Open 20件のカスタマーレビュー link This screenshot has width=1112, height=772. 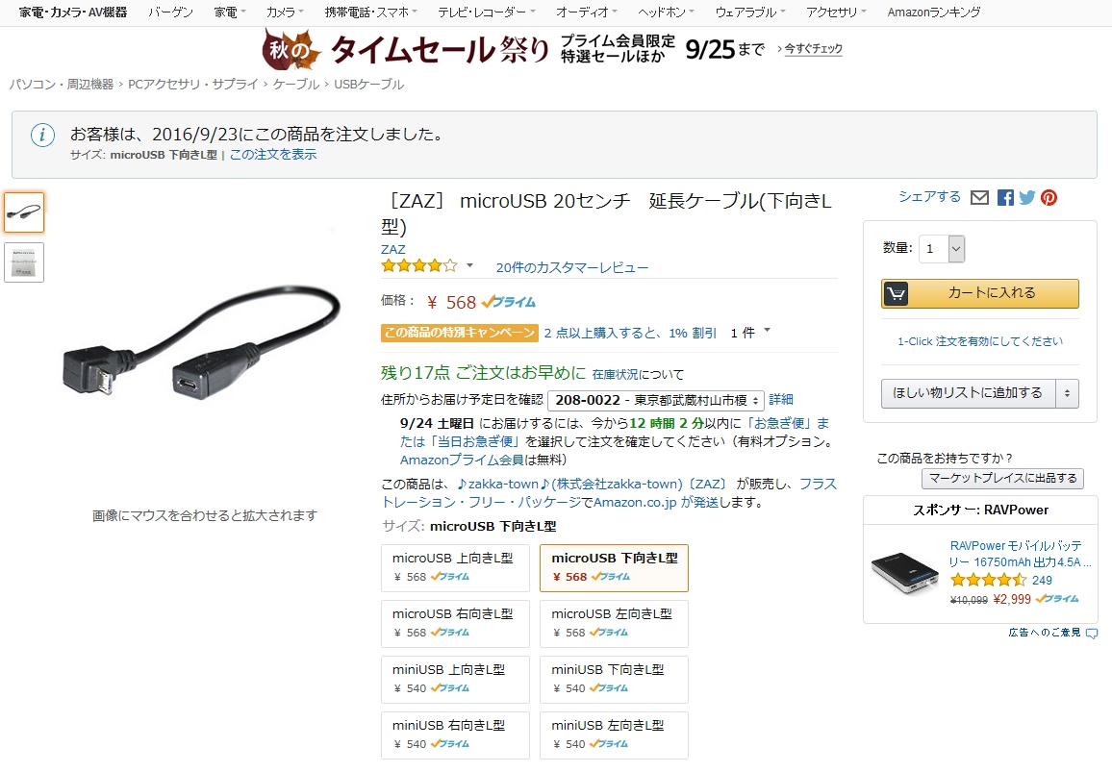571,268
